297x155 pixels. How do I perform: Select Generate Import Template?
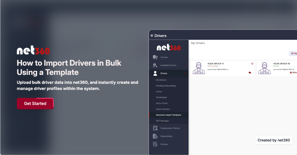click(x=169, y=115)
